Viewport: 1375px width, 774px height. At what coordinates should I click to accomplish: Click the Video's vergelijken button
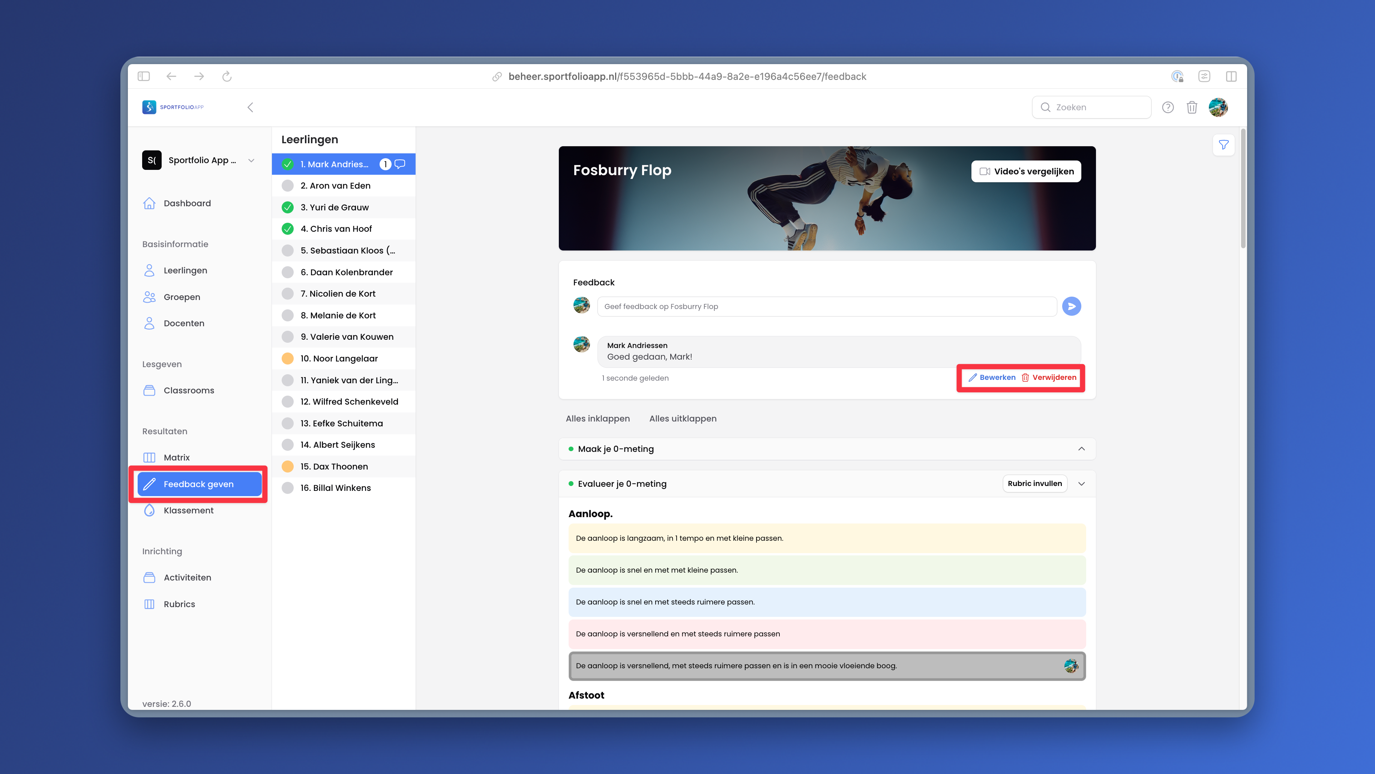(x=1026, y=171)
